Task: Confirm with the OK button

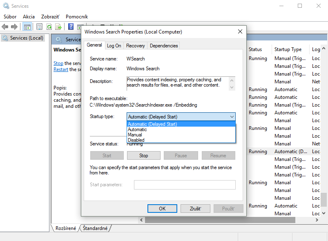Action: [162, 209]
